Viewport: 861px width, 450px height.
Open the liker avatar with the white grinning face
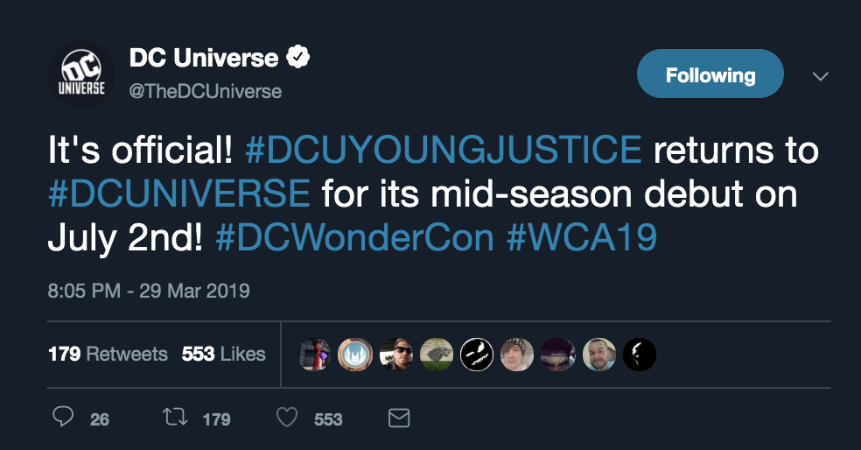(477, 354)
